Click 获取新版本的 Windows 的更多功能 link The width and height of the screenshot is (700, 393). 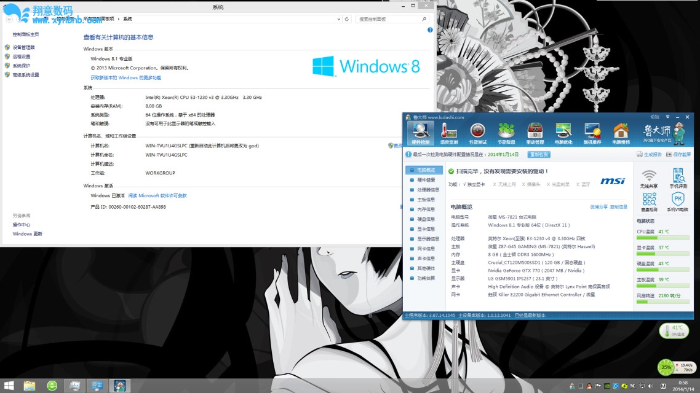click(126, 77)
